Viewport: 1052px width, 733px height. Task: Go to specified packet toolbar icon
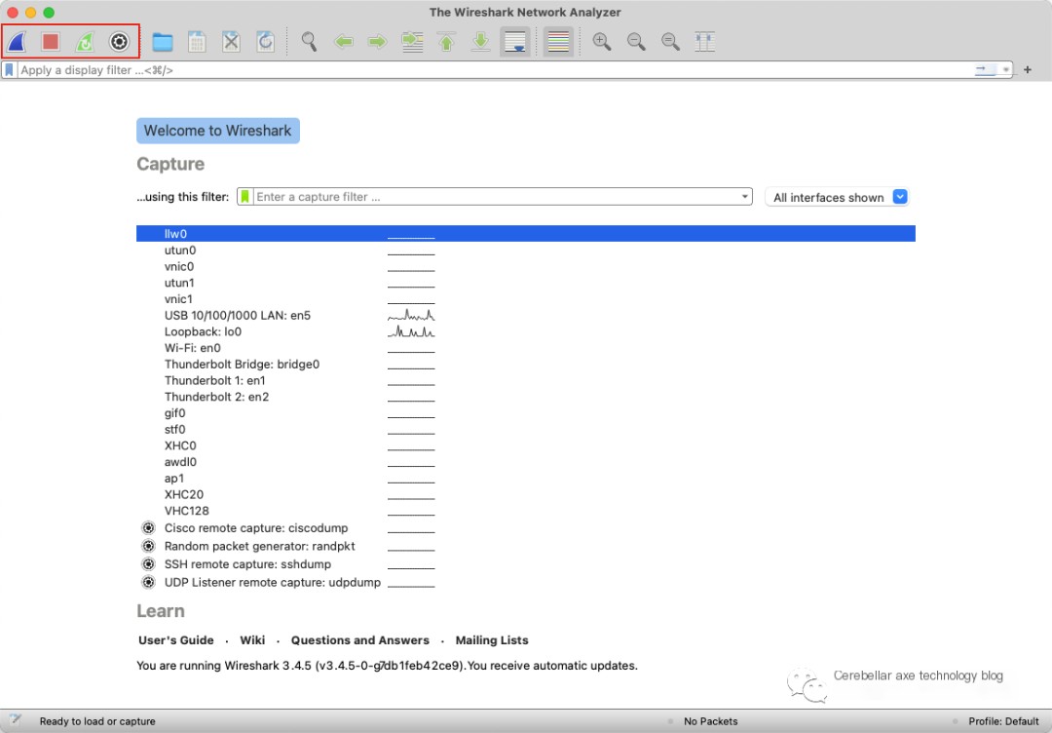(x=412, y=42)
